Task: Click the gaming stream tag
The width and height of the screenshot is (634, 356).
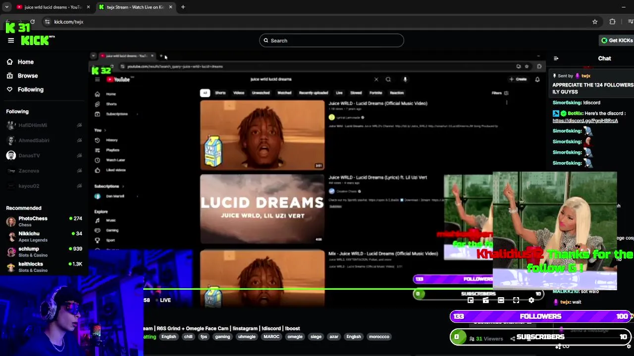Action: pyautogui.click(x=222, y=337)
